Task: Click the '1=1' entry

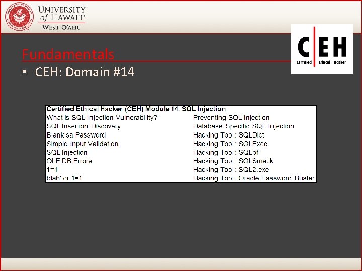Action: point(52,170)
